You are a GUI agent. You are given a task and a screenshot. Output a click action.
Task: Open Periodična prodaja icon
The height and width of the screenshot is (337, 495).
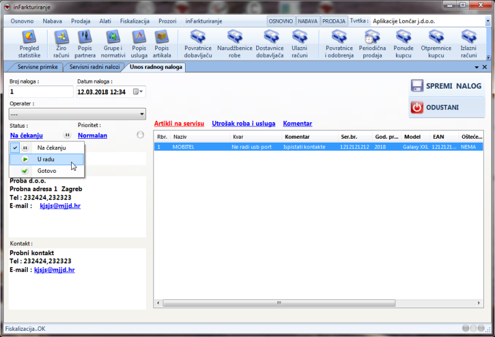[x=372, y=43]
